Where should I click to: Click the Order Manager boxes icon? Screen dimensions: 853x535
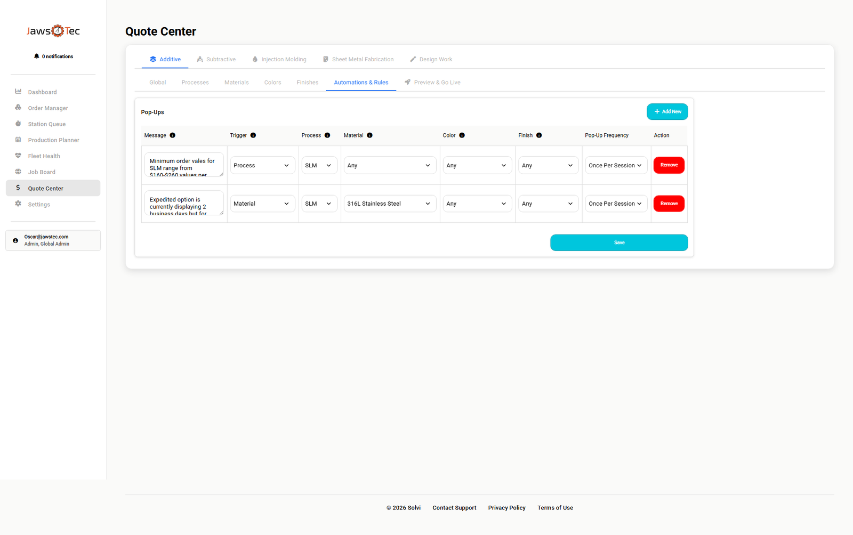[x=18, y=108]
